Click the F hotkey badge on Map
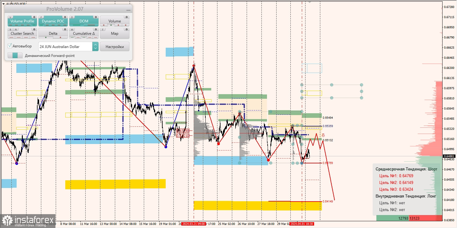Image resolution: width=457 pixels, height=228 pixels. click(x=103, y=30)
